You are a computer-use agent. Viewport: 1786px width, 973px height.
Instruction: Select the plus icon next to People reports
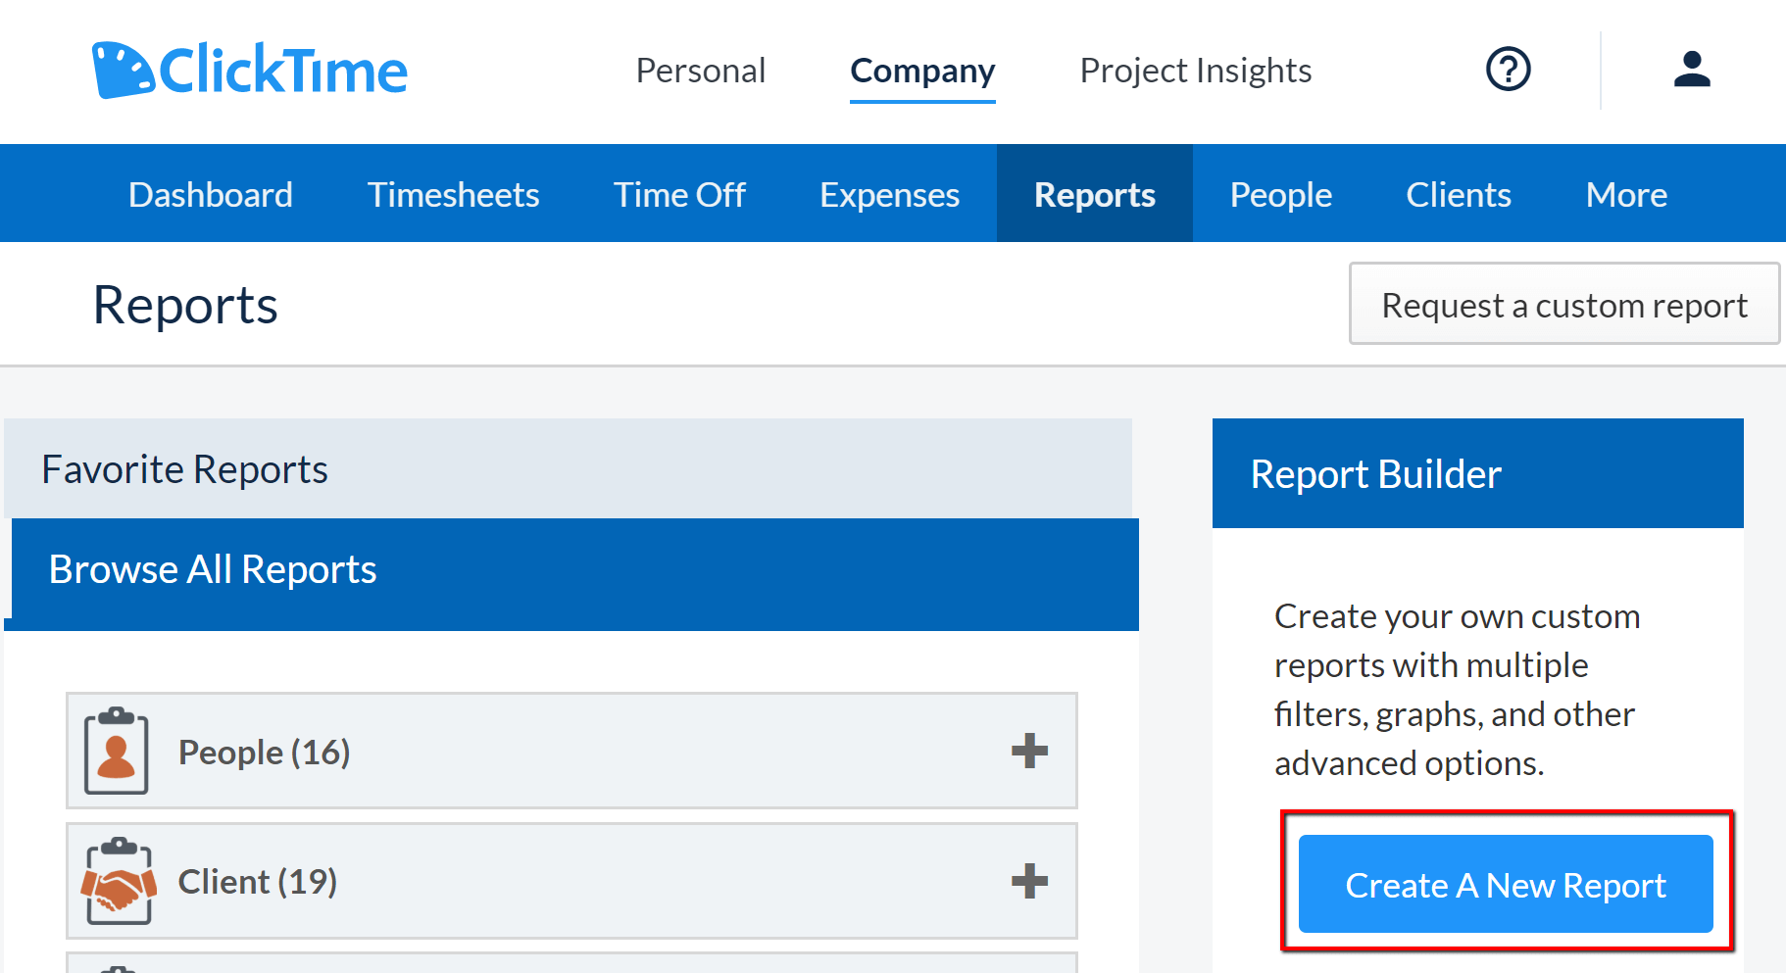[x=1029, y=752]
